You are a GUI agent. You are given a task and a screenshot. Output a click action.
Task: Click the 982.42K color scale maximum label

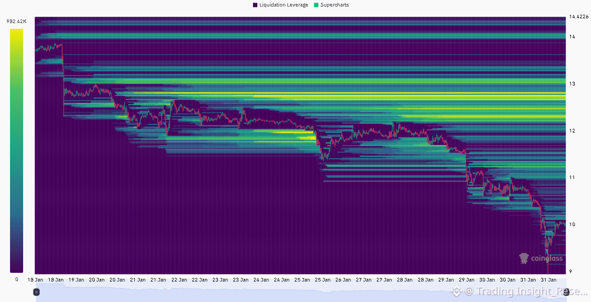pyautogui.click(x=17, y=21)
